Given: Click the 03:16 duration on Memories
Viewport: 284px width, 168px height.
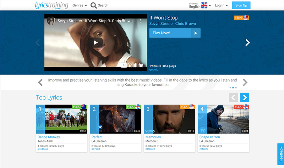Looking at the screenshot, I should point(191,131).
